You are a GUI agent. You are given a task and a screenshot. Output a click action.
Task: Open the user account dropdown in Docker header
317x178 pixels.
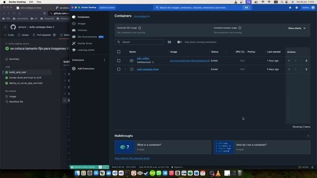pos(309,8)
